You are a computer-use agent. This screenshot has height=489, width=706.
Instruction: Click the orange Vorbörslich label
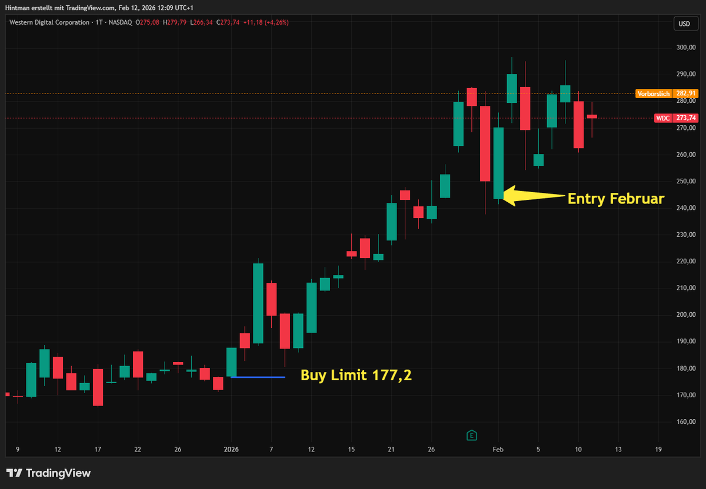point(654,93)
